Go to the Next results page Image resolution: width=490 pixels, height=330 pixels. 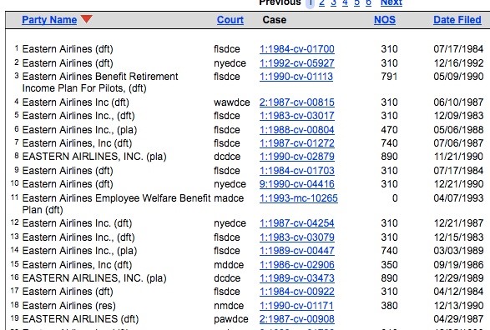(x=391, y=3)
